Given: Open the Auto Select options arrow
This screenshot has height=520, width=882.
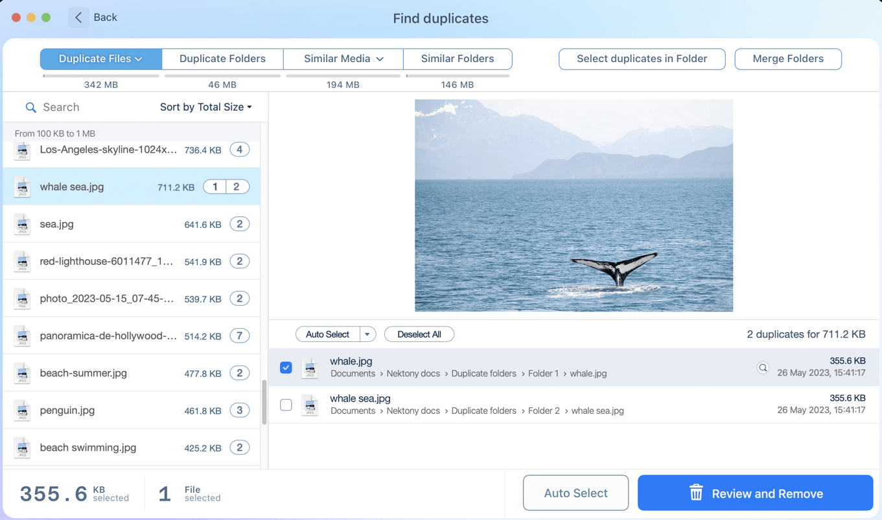Looking at the screenshot, I should 366,334.
